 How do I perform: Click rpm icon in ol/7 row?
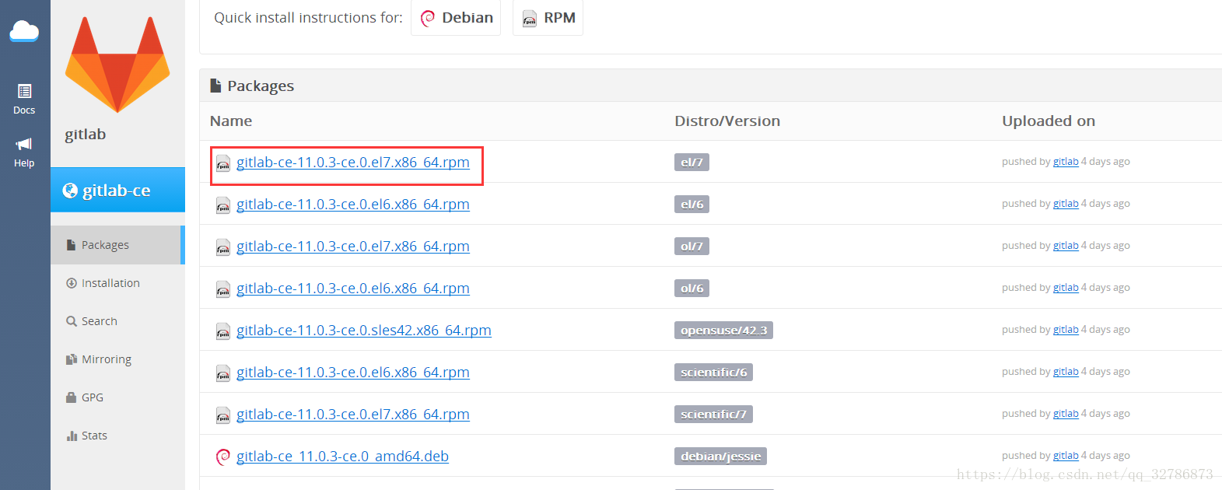click(x=223, y=247)
